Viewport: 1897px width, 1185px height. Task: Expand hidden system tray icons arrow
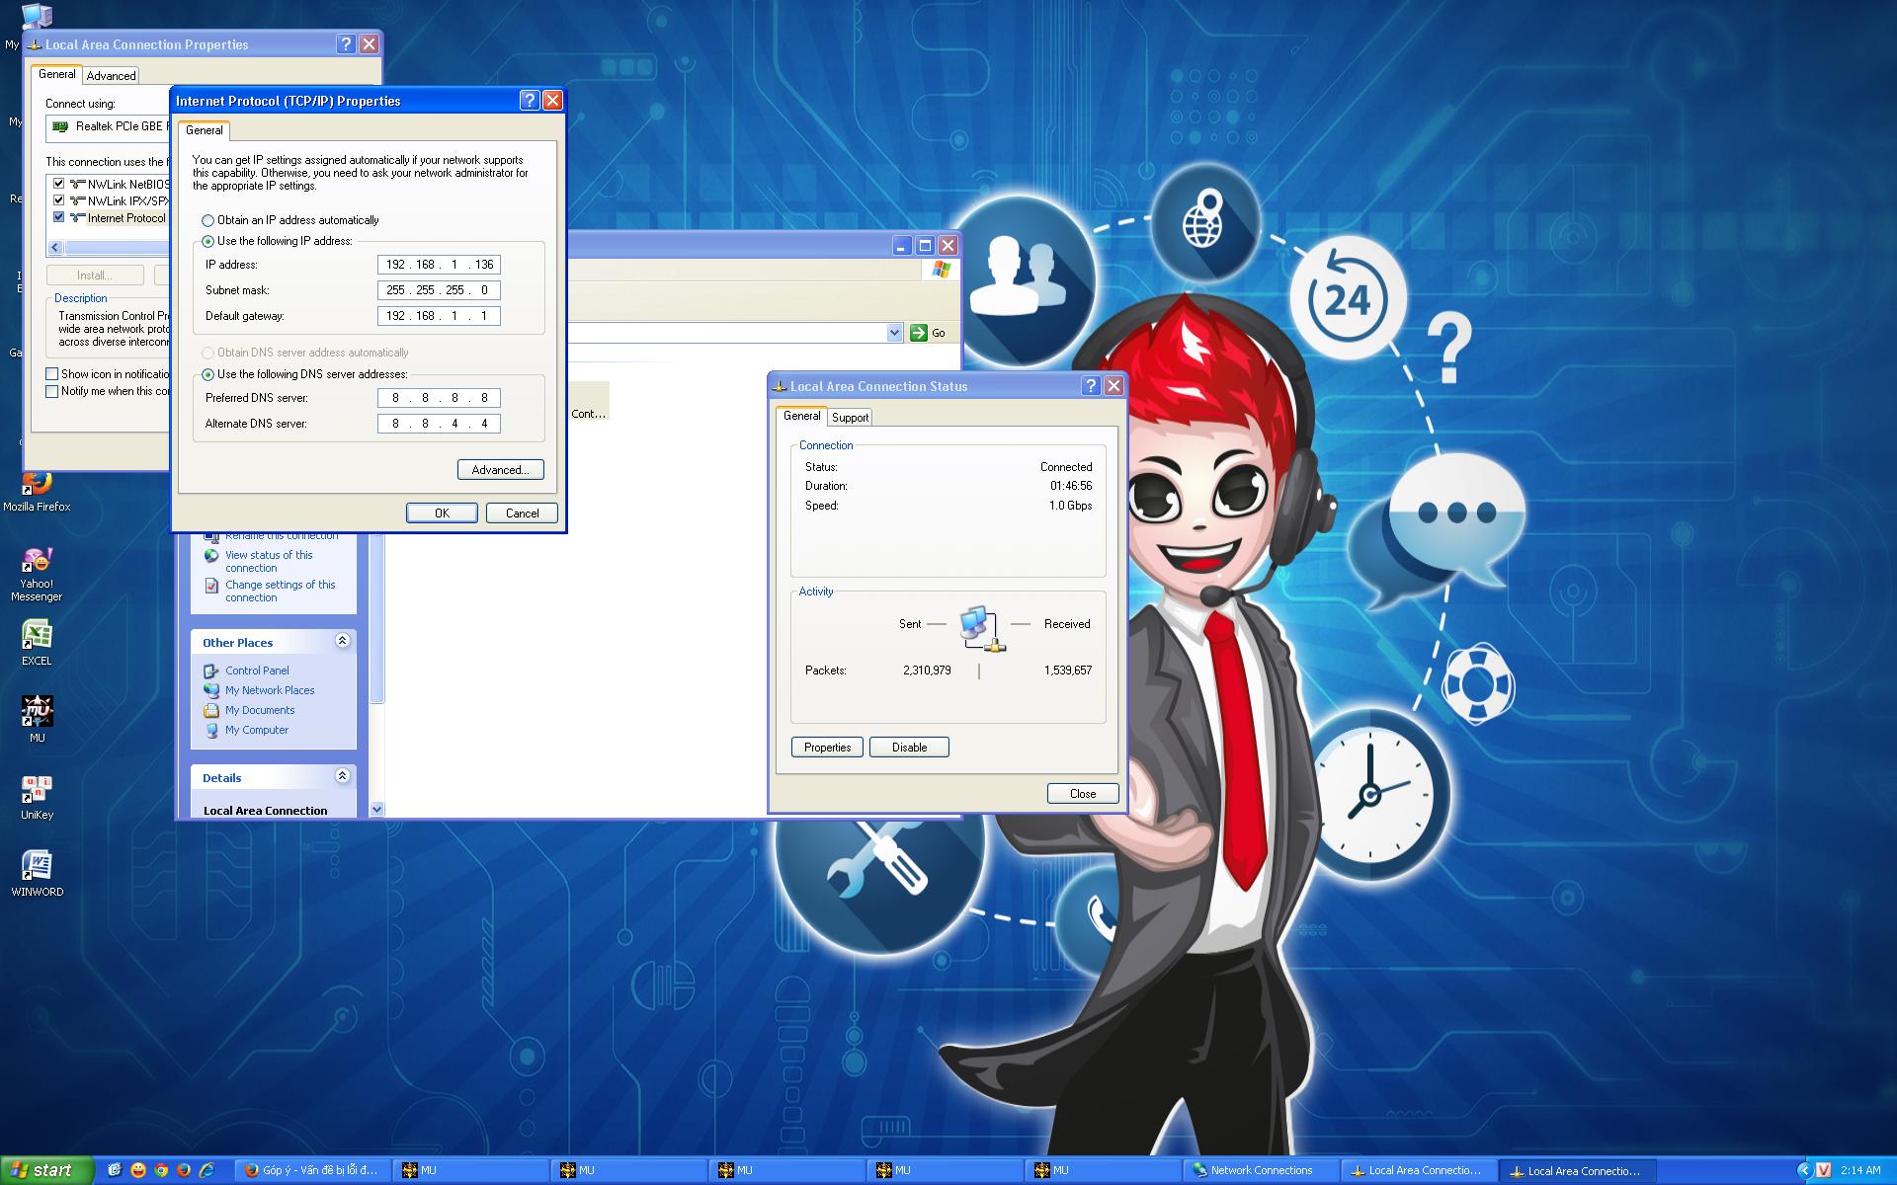click(x=1803, y=1170)
